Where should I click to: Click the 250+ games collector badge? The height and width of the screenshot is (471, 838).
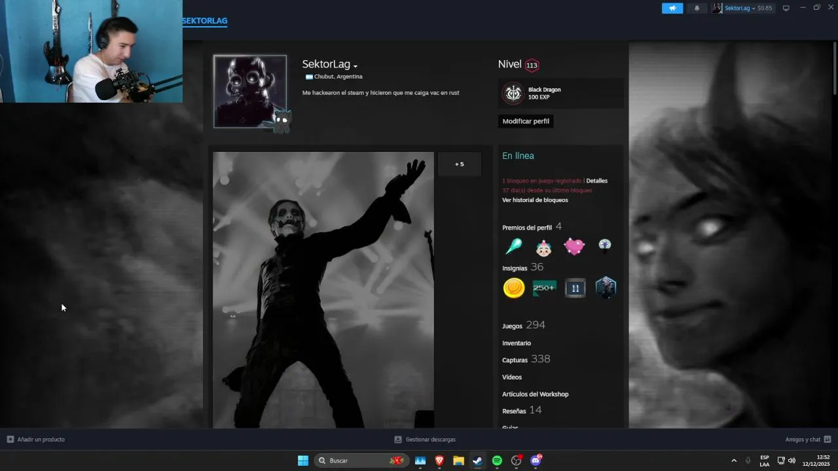click(544, 288)
